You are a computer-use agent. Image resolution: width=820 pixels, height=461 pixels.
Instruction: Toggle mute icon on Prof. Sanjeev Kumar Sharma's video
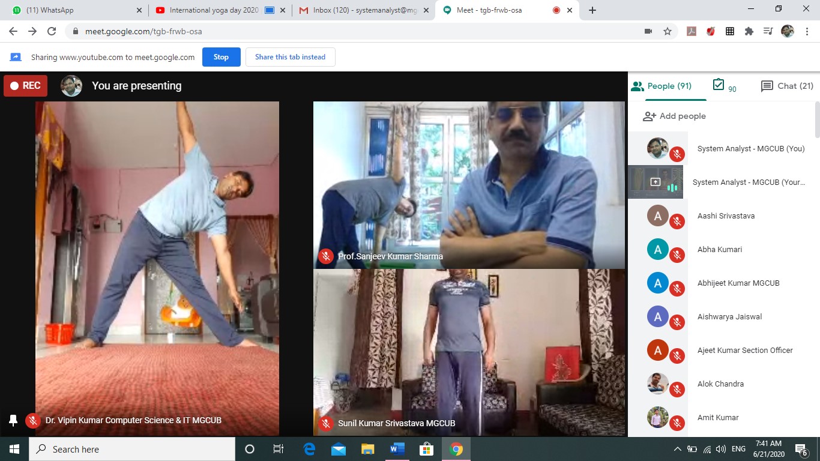coord(326,256)
